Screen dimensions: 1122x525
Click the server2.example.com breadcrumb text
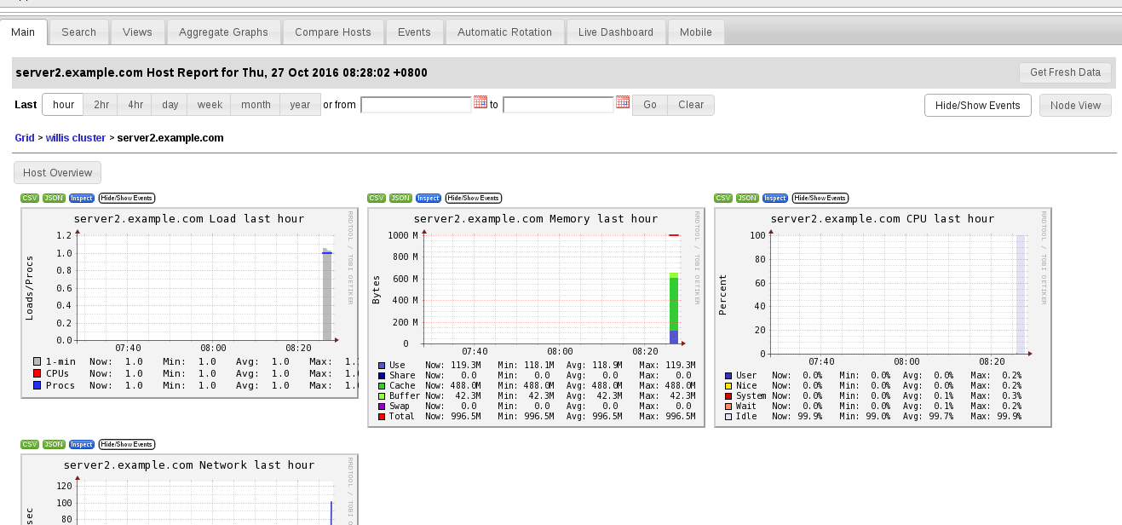point(170,137)
